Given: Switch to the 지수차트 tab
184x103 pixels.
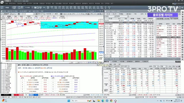Looking at the screenshot, I should tap(167, 19).
